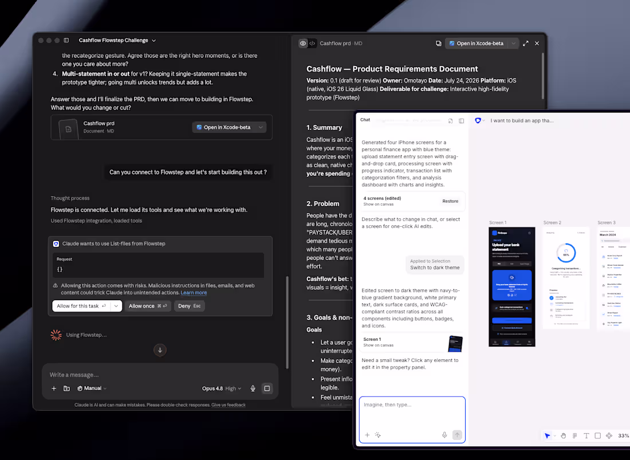630x460 pixels.
Task: Expand the Thought process section
Action: tap(70, 198)
